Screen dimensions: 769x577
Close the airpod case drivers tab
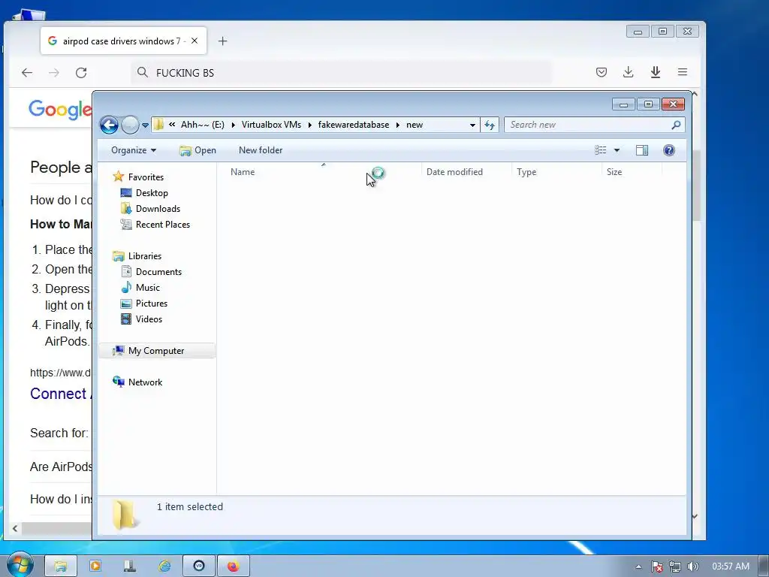[195, 41]
